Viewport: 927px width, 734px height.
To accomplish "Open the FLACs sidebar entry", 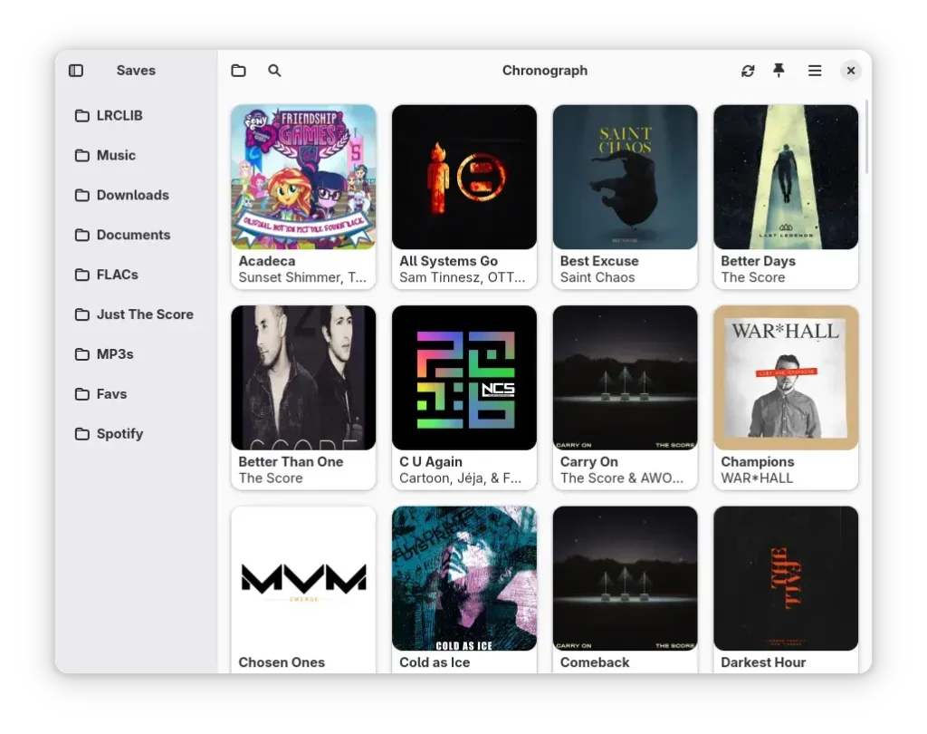I will pyautogui.click(x=117, y=275).
